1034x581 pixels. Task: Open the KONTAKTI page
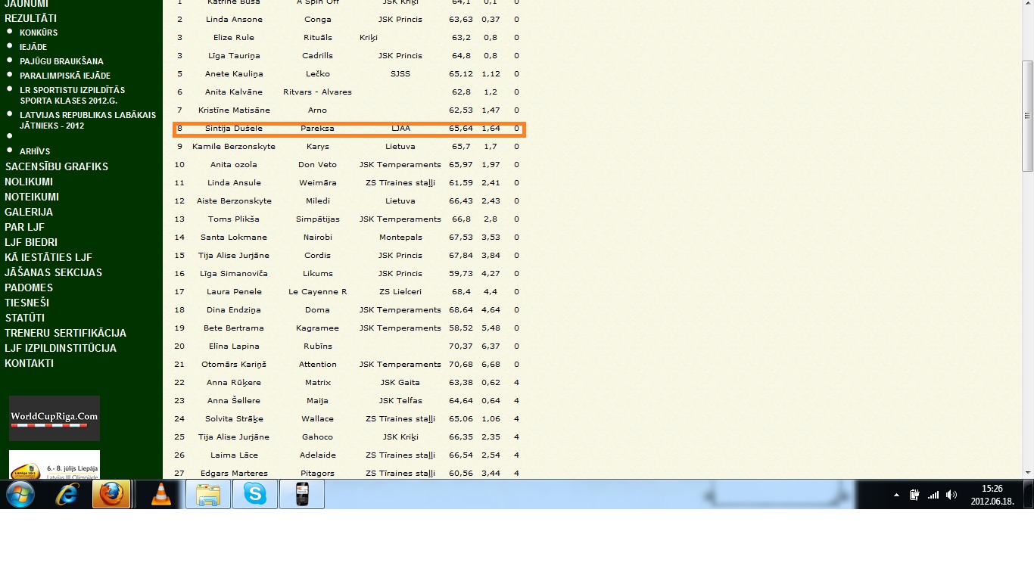click(x=29, y=363)
